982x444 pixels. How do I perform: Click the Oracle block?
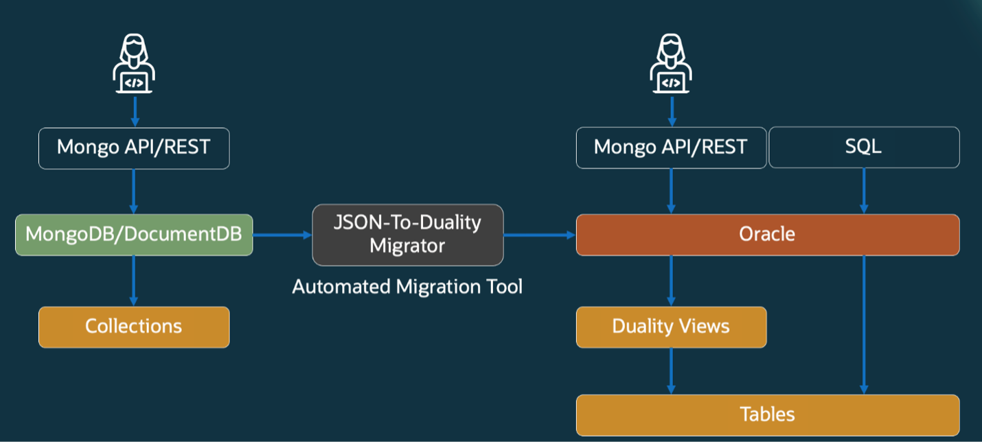tap(767, 235)
